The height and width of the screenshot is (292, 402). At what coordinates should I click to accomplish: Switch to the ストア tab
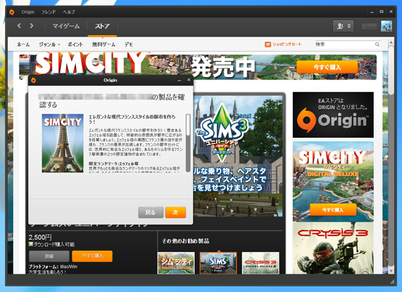102,26
